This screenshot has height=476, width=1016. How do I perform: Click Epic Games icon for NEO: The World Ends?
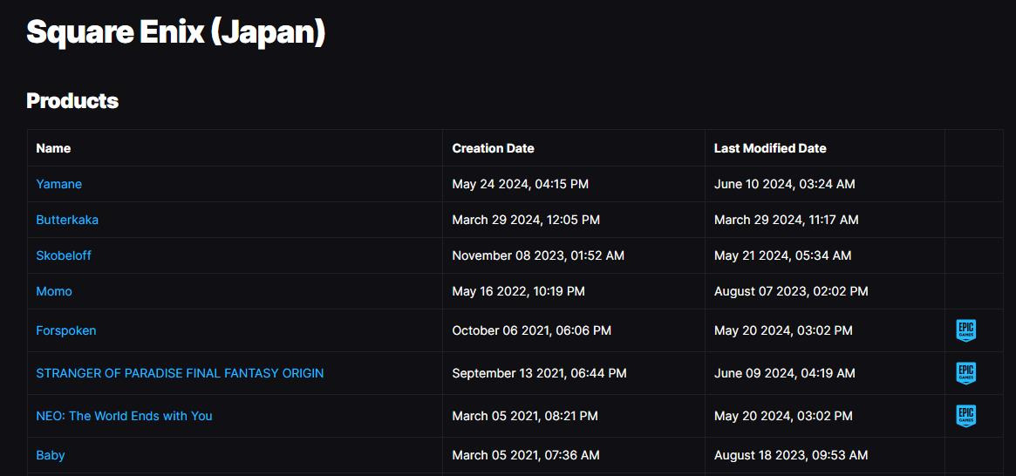(965, 416)
